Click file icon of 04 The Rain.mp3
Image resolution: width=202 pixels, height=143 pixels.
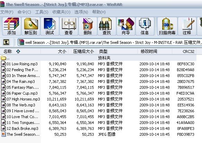pos(3,82)
